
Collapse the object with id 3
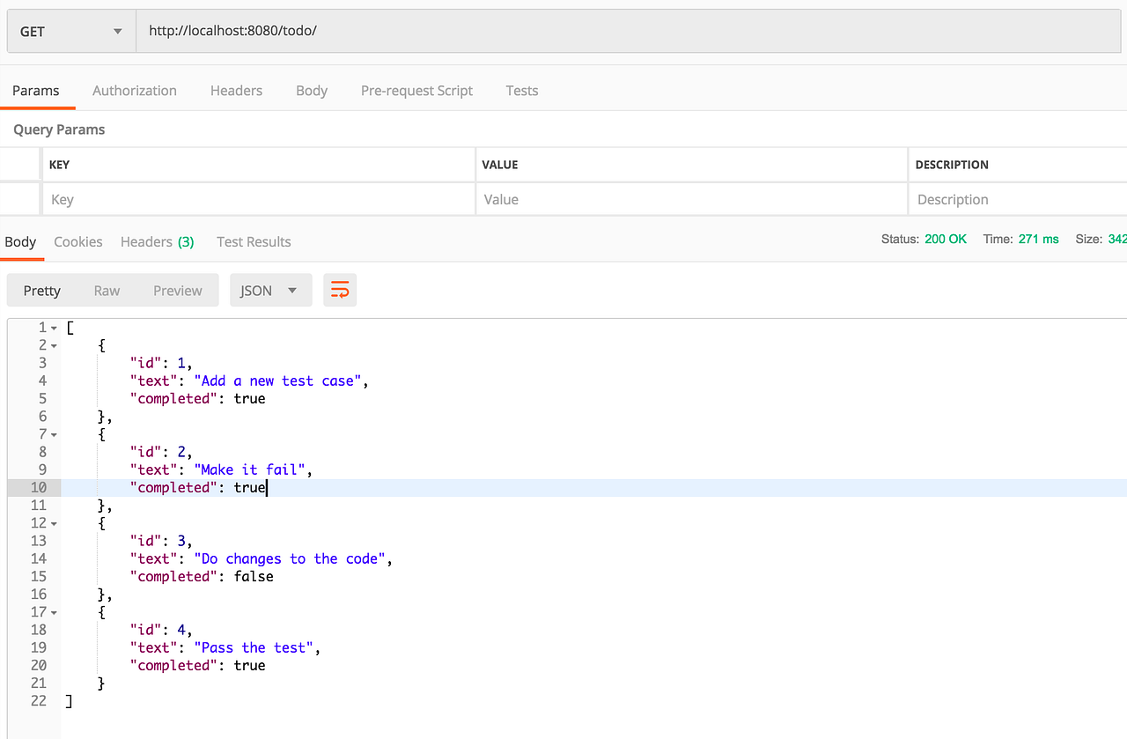click(55, 522)
